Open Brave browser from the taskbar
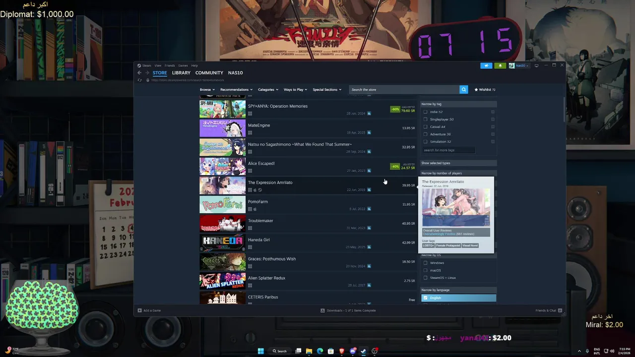635x357 pixels. click(342, 351)
